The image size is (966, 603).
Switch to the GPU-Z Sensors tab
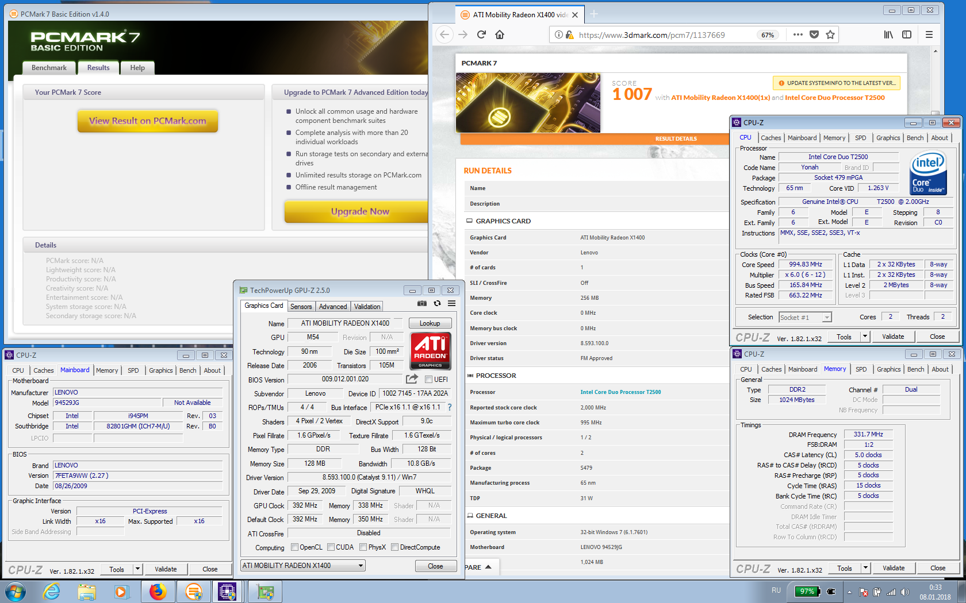301,307
